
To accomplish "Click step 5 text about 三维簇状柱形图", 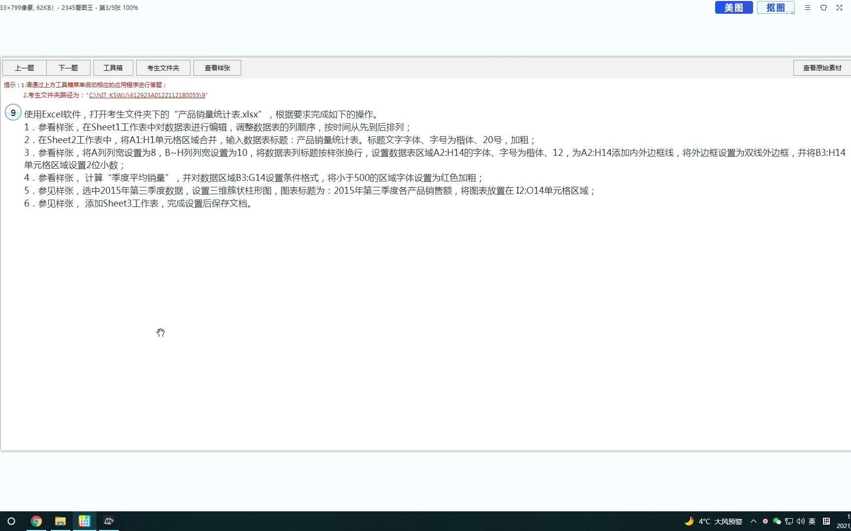I will coord(310,191).
